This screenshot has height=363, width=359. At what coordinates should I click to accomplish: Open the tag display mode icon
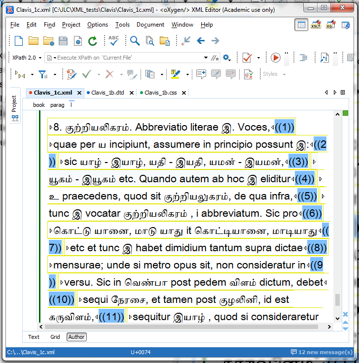point(20,74)
